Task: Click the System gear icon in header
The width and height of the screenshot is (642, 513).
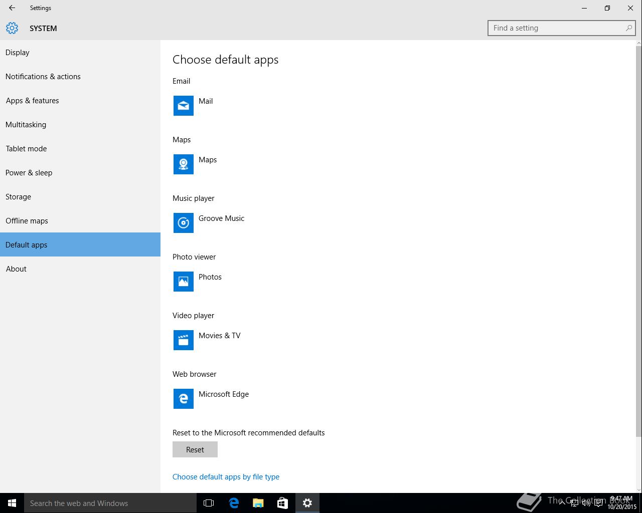Action: coord(12,28)
